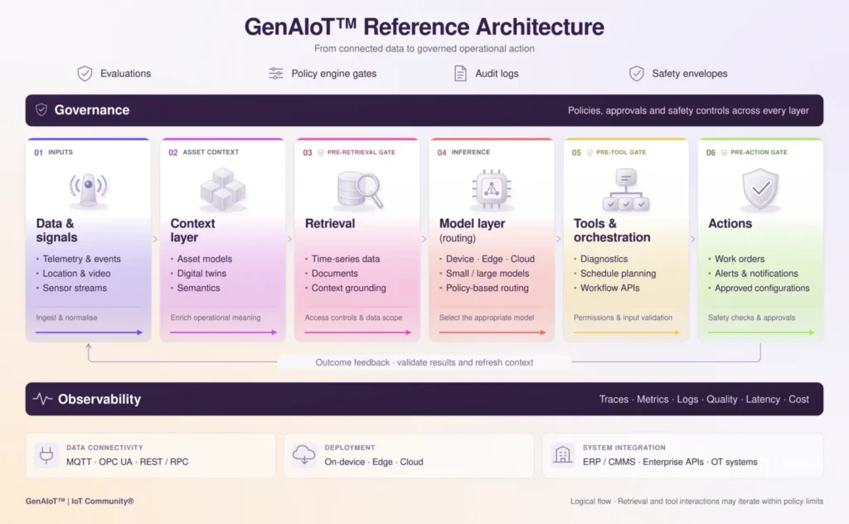Click the 'Policy engine gates' label

(333, 74)
